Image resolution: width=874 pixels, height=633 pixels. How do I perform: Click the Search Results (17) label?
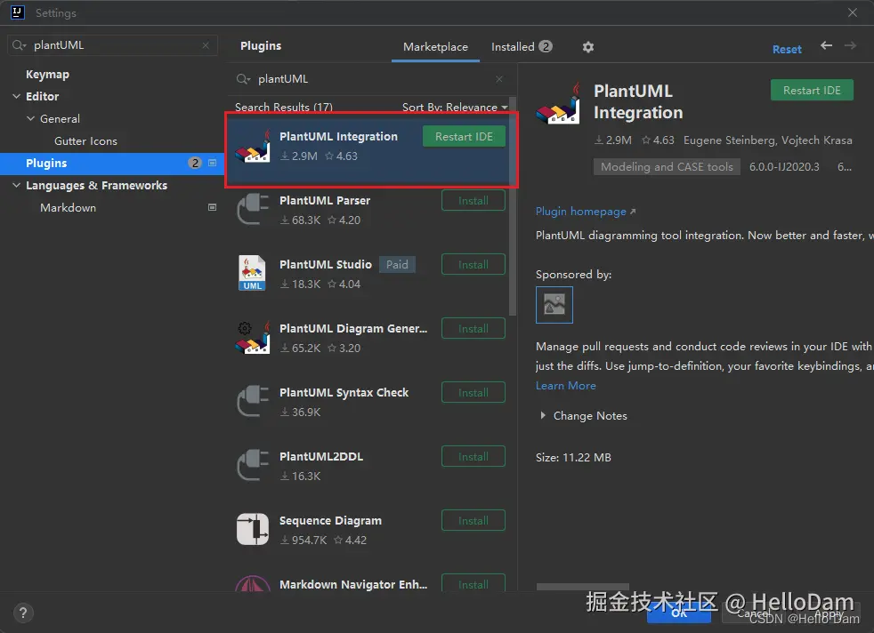tap(283, 107)
